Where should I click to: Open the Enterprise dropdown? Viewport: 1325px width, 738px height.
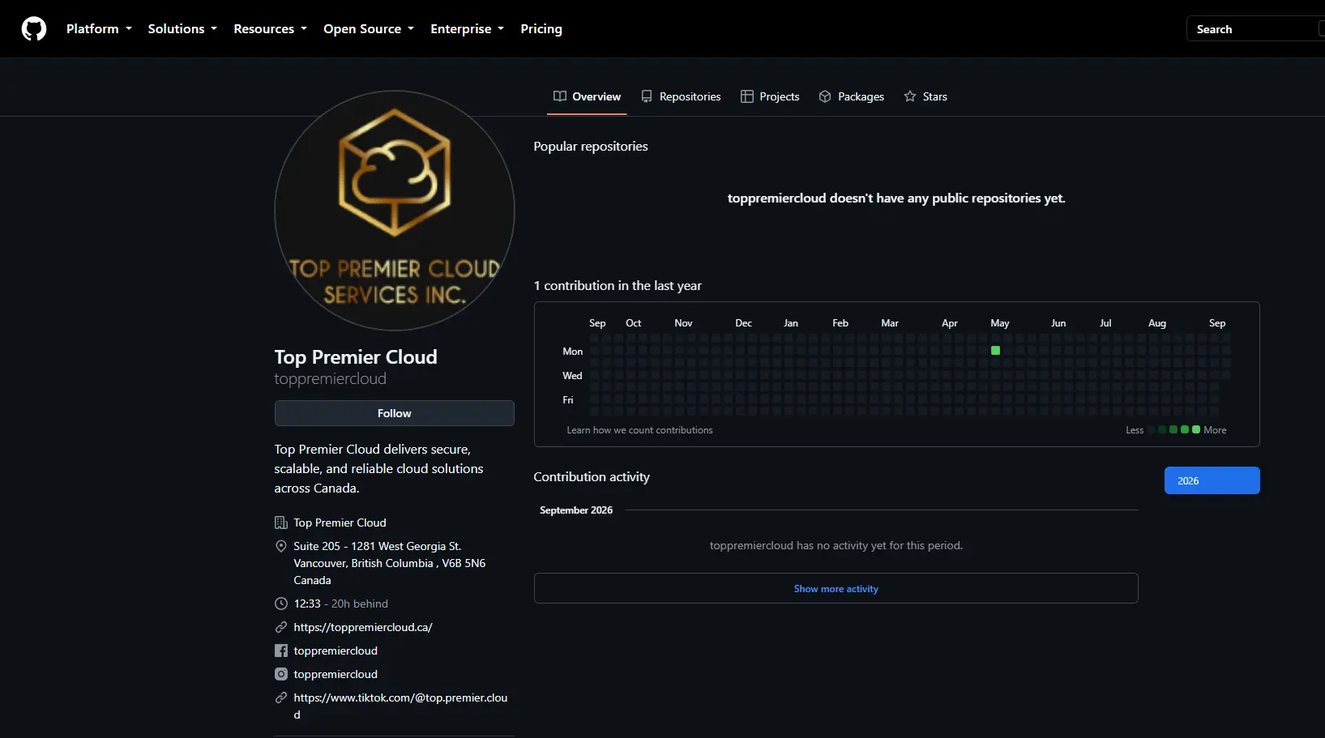pyautogui.click(x=467, y=29)
